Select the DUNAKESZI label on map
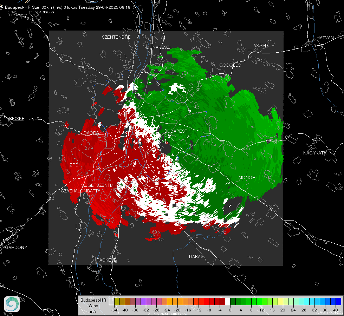 click(158, 47)
